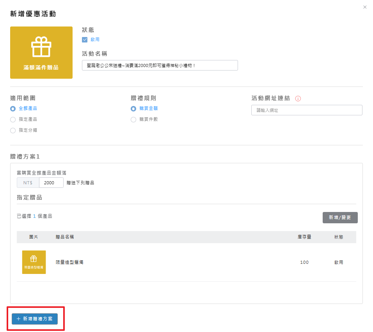Click the 狀態 column header in table
This screenshot has height=332, width=373.
click(339, 237)
